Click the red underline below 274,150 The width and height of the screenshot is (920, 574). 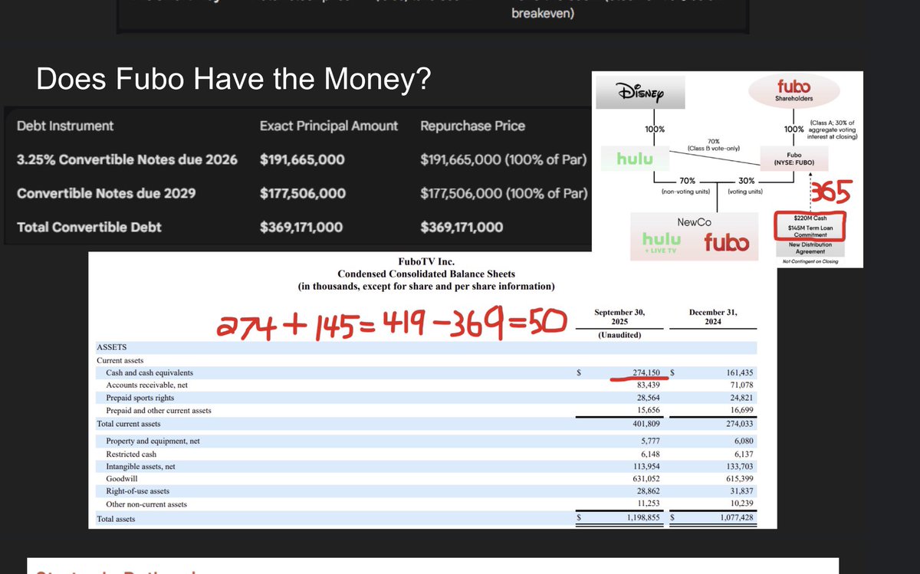pyautogui.click(x=640, y=379)
